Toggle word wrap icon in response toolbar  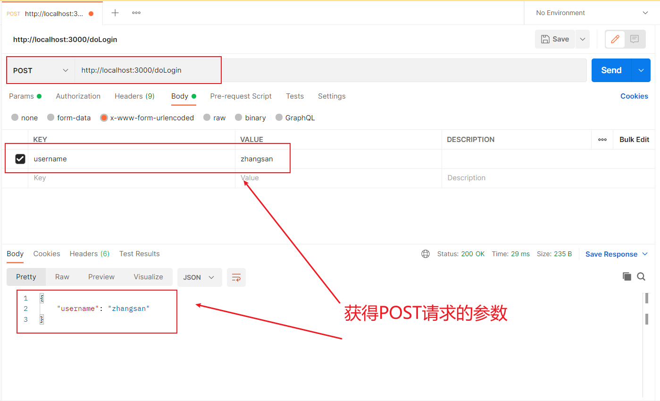point(236,277)
